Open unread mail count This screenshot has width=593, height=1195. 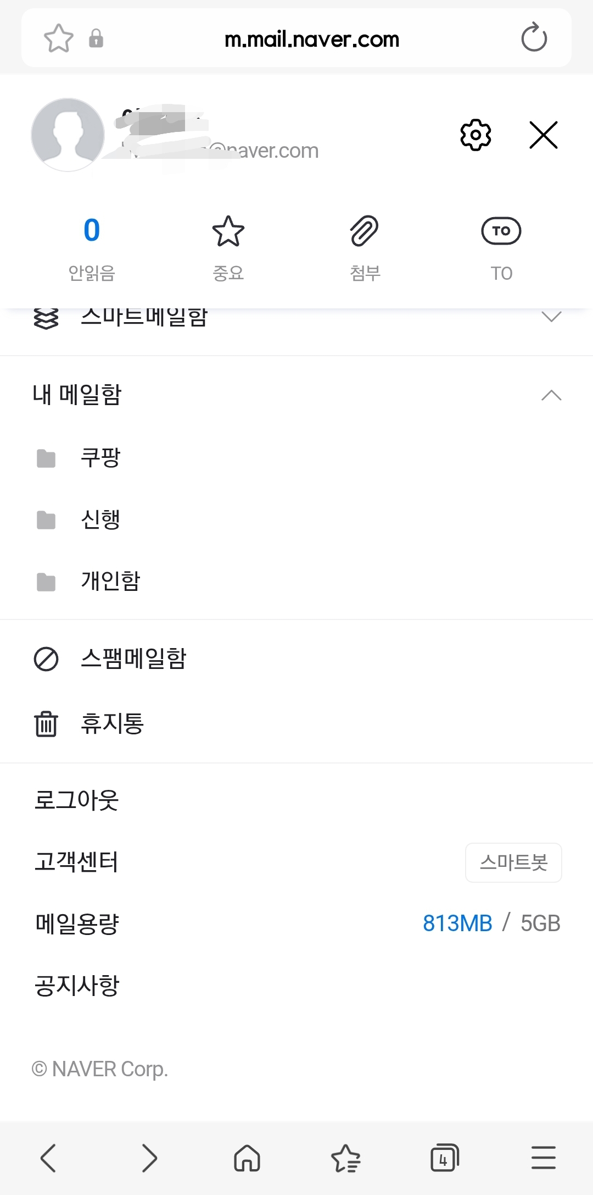(x=92, y=246)
